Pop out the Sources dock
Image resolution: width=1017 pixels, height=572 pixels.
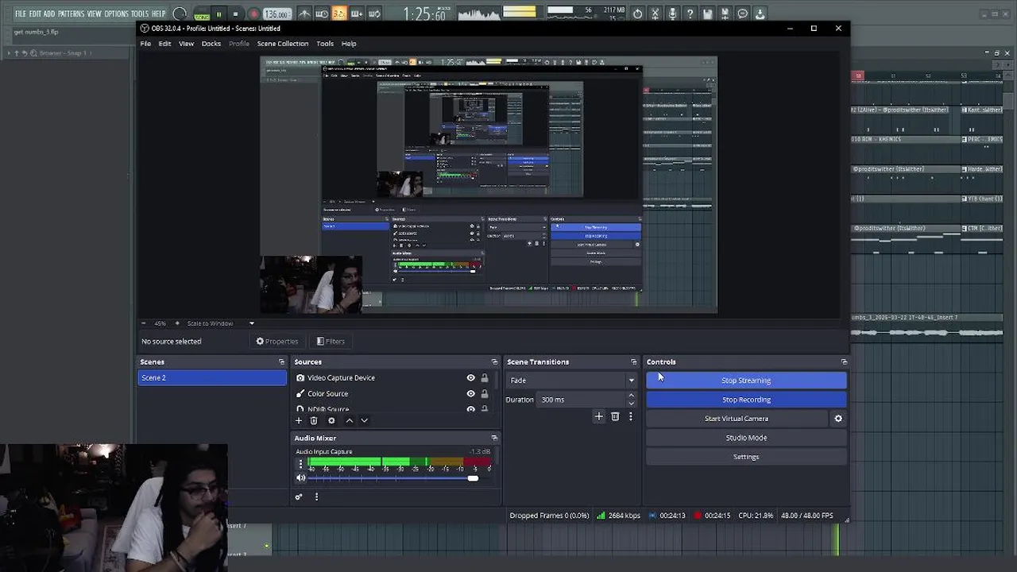(494, 362)
